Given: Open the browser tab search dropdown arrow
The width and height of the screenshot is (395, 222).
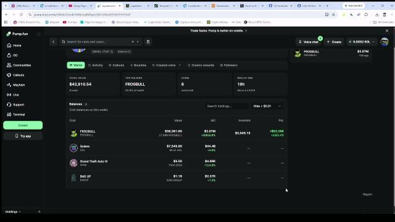Looking at the screenshot, I should (x=6, y=6).
